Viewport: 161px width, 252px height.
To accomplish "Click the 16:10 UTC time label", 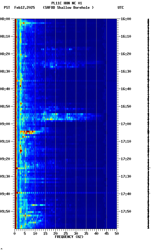I will pos(126,36).
